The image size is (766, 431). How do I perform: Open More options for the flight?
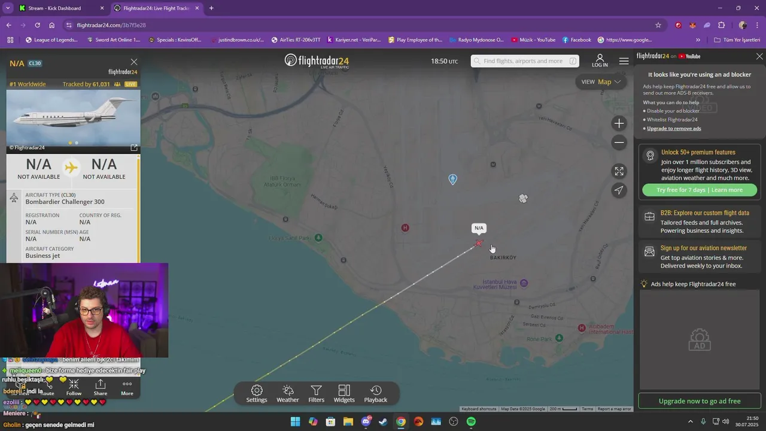coord(127,388)
